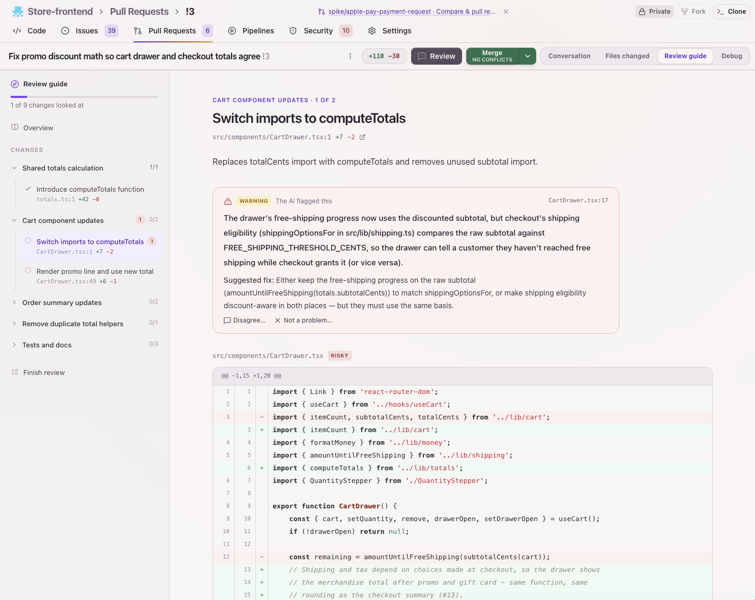Mark Render promo line change as viewed
Viewport: 755px width, 600px height.
pos(28,271)
